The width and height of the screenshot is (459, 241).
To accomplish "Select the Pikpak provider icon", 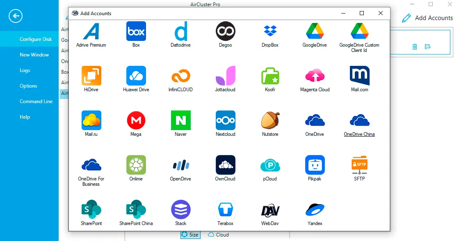I will point(315,165).
